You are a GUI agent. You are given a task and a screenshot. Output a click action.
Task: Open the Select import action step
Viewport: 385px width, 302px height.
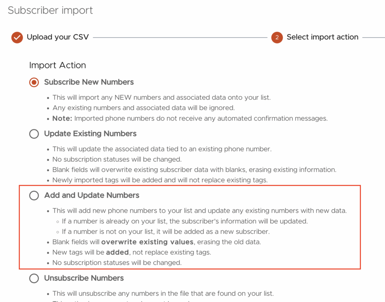pyautogui.click(x=322, y=37)
